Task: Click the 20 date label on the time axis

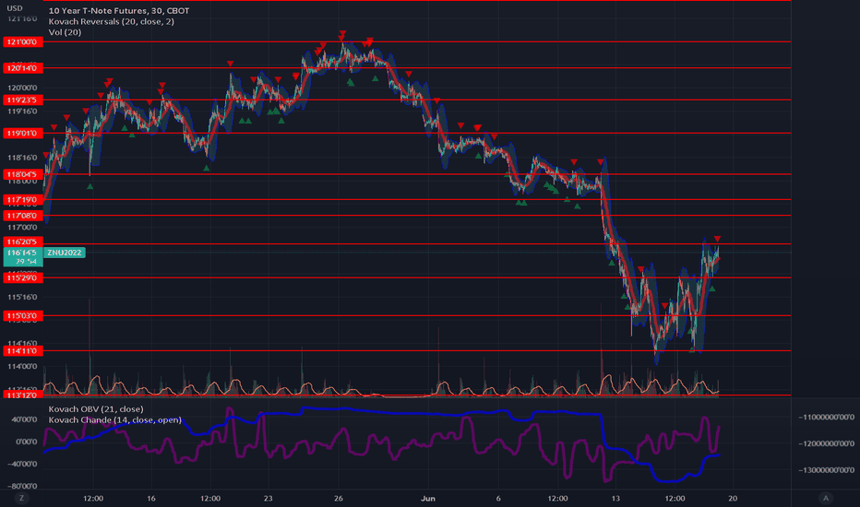Action: point(733,498)
